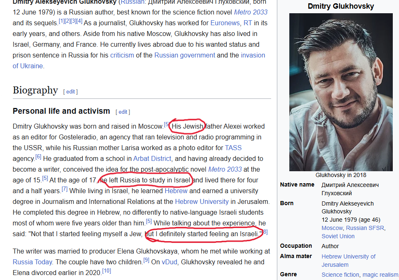The image size is (399, 280).
Task: Open citation [2] in intro
Action: 67,21
